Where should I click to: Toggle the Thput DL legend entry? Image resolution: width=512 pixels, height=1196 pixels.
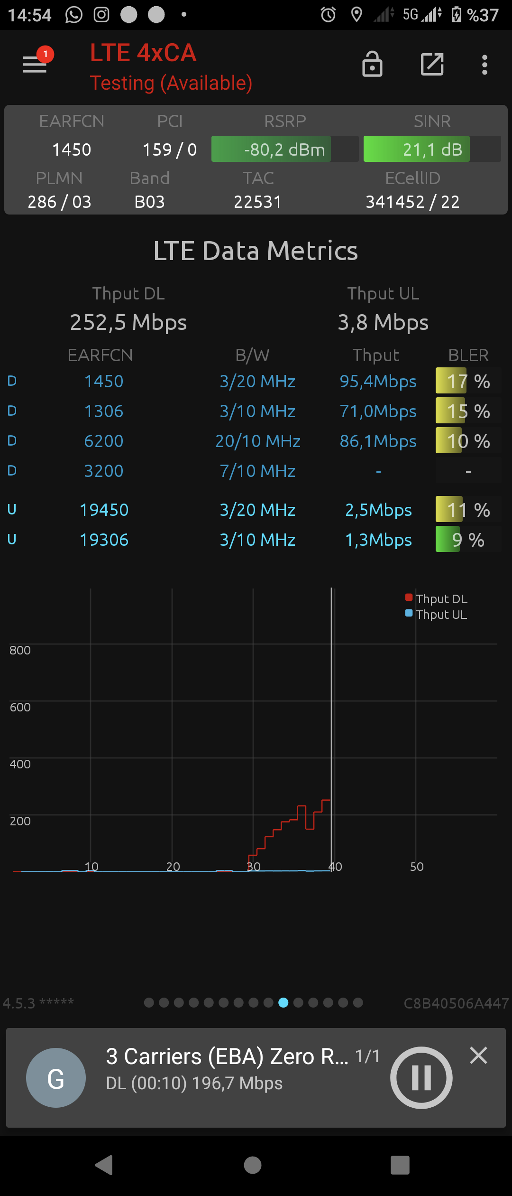coord(436,598)
